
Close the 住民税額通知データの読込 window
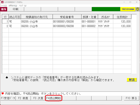pos(137,2)
